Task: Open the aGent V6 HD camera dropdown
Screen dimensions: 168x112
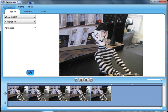Action: [x=20, y=17]
